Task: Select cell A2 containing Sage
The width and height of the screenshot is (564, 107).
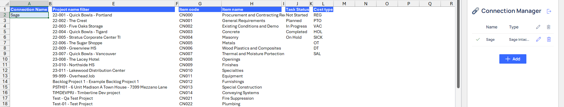Action: (29, 15)
